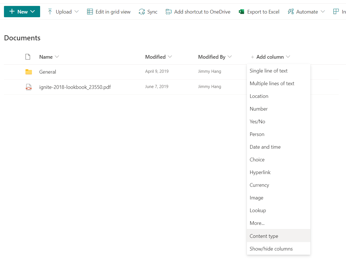Click Show/hide columns entry
This screenshot has height=259, width=346.
[278, 249]
